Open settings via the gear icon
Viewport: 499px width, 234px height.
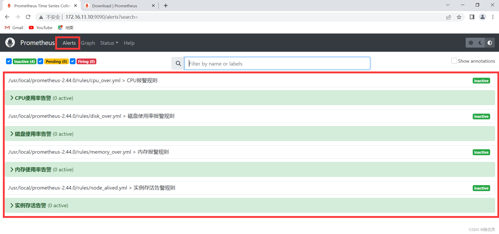[x=471, y=42]
